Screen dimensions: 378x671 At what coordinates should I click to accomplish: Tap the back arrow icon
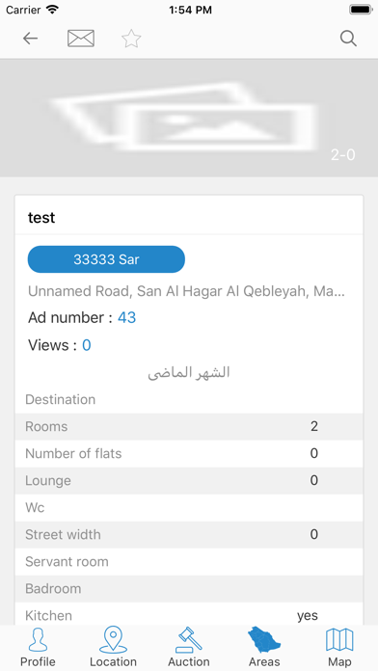tap(31, 39)
